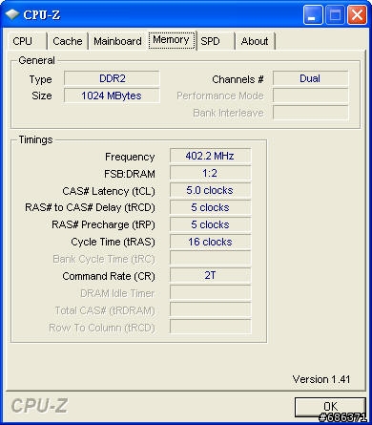Screen dimensions: 372x425
Task: Click the Size label in General
Action: pos(42,96)
